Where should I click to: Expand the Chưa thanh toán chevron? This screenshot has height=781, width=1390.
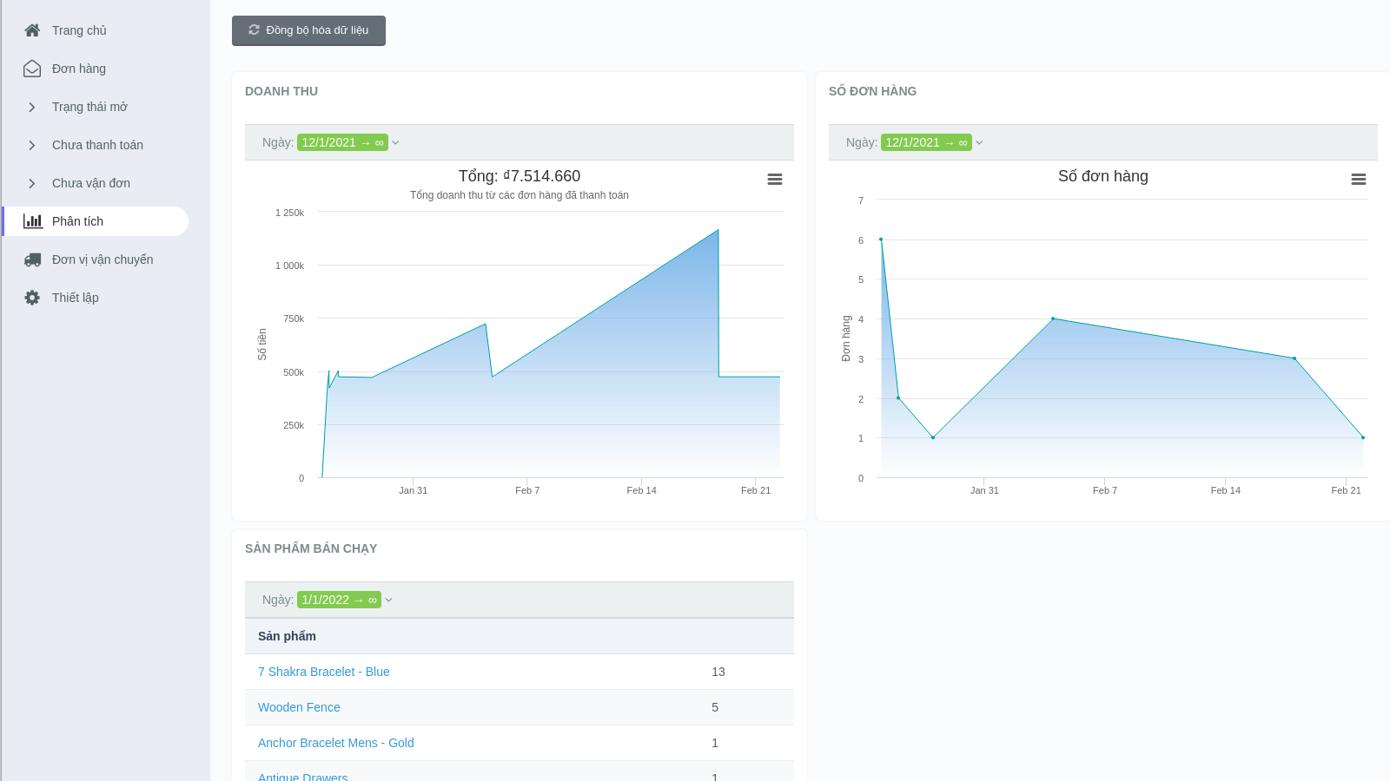tap(32, 145)
